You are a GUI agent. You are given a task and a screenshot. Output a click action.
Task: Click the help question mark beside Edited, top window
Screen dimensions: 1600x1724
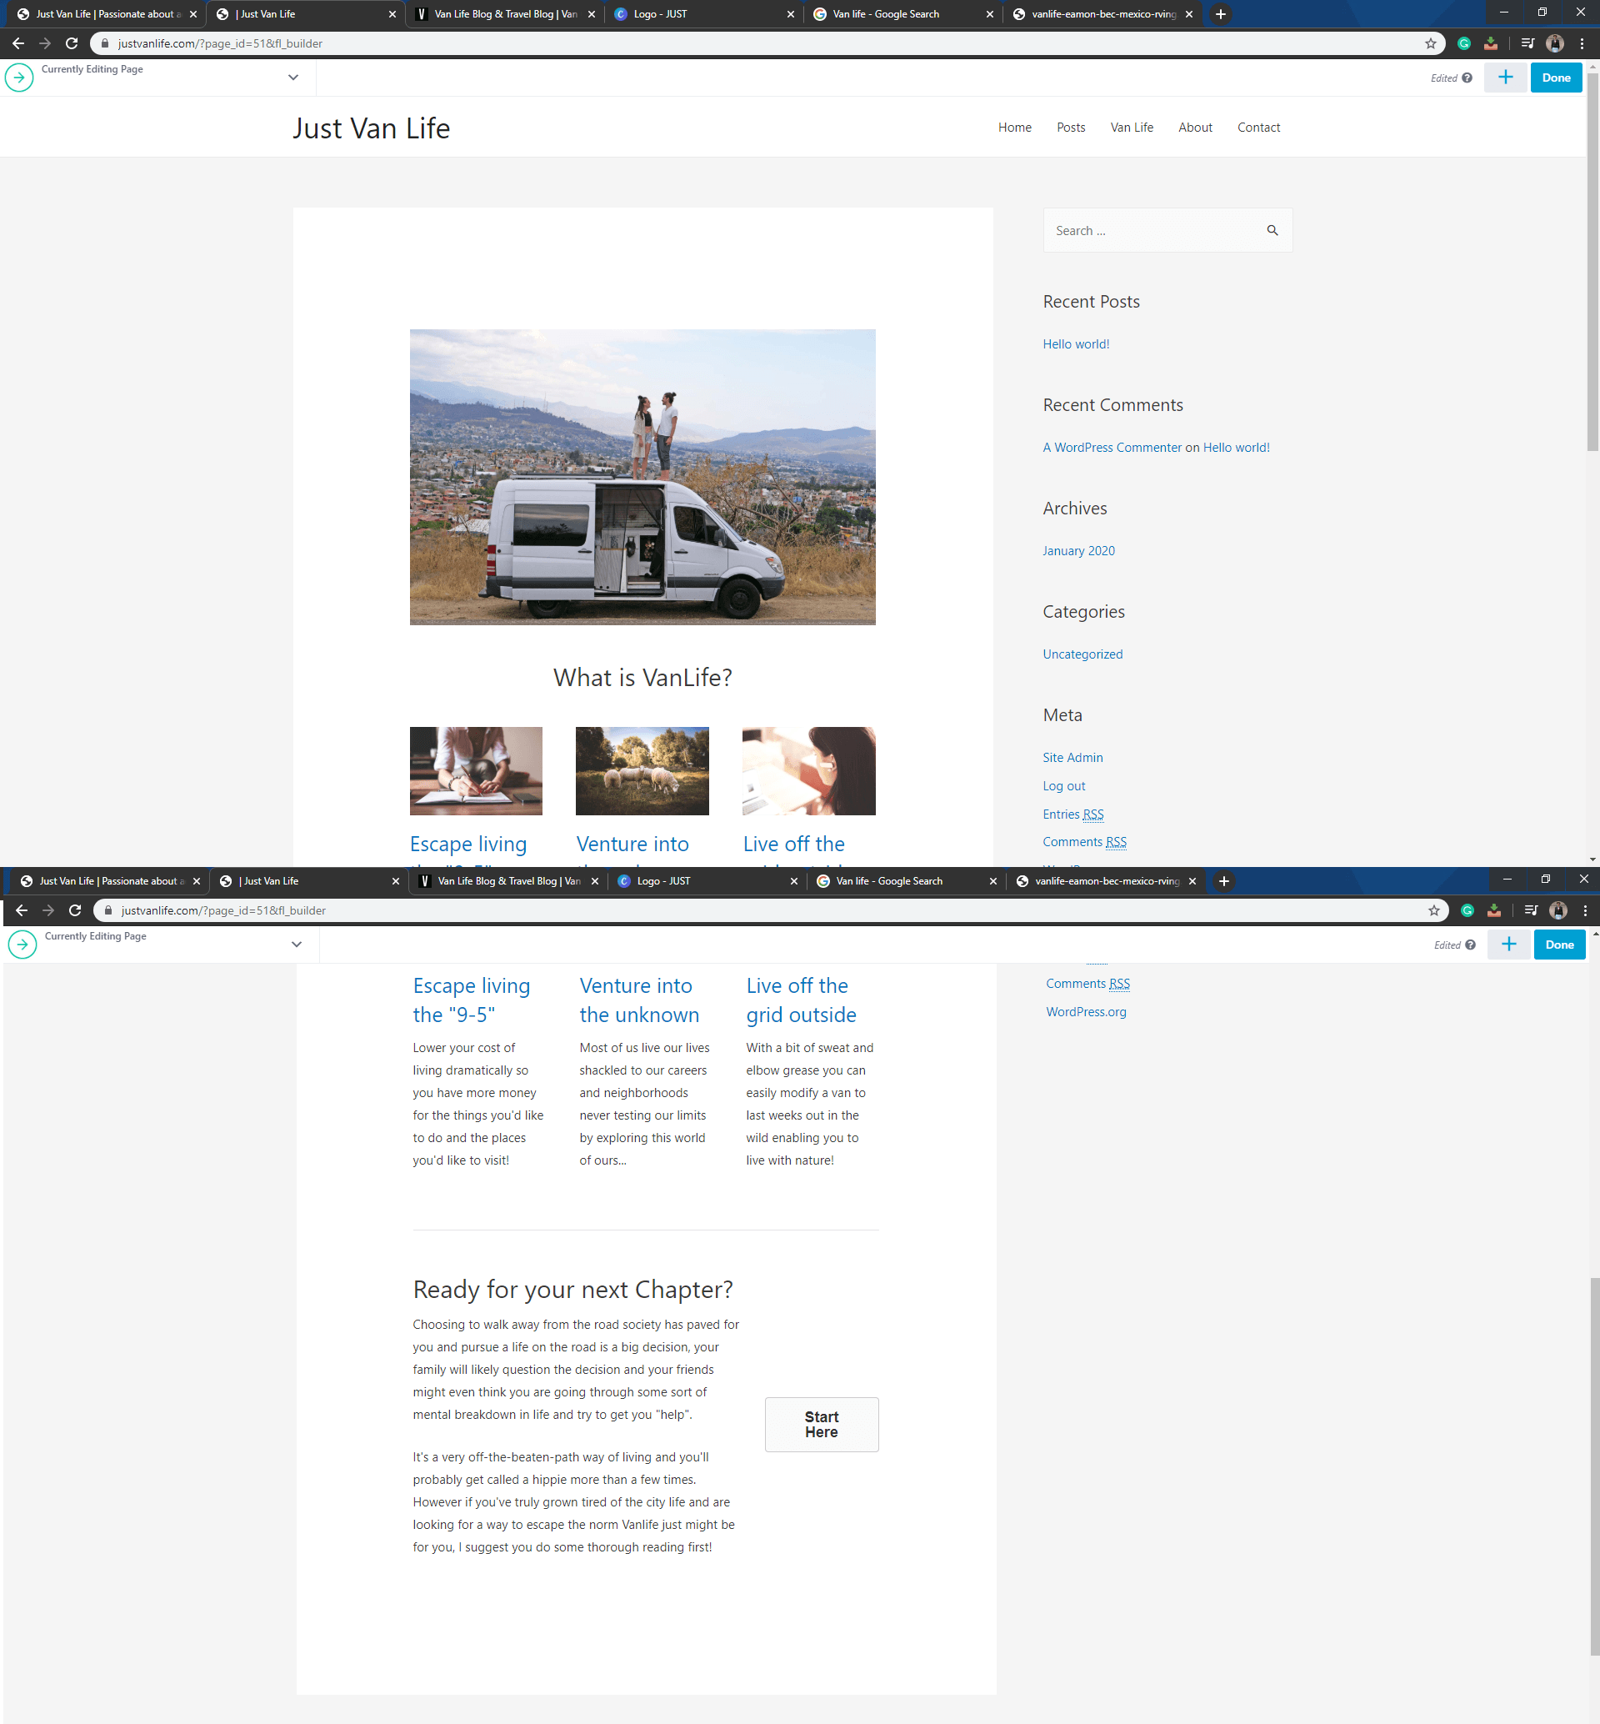coord(1467,78)
